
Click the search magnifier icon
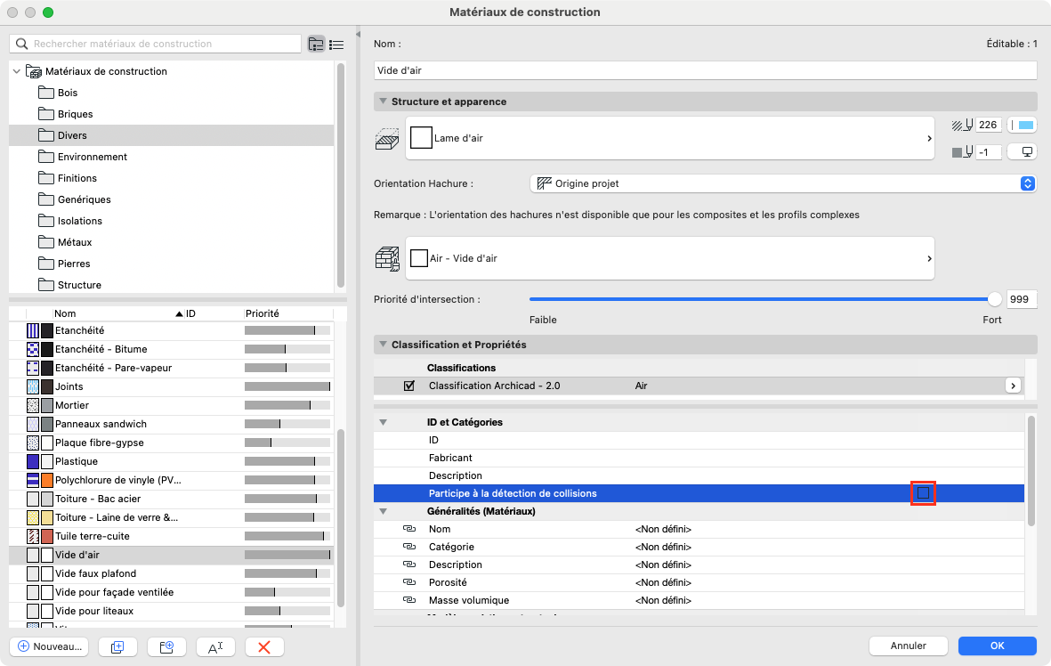tap(21, 44)
